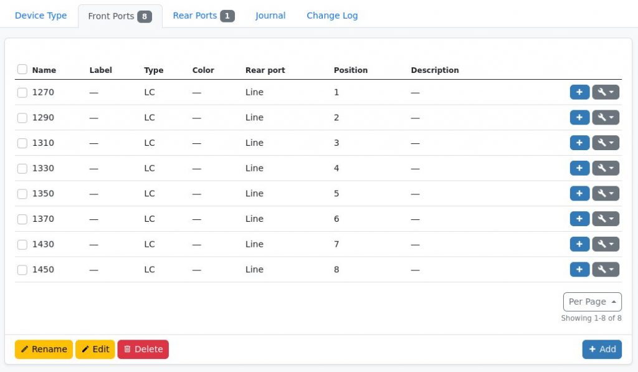Select the checkbox for port 1310

22,142
